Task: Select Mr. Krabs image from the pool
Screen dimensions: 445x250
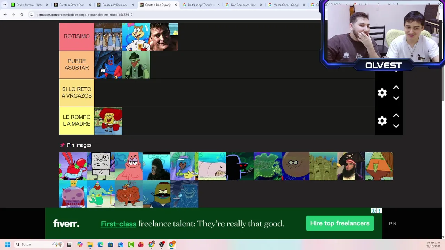Action: (73, 166)
